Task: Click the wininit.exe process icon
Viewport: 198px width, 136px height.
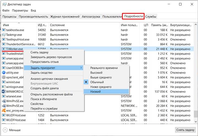Action: [4, 82]
